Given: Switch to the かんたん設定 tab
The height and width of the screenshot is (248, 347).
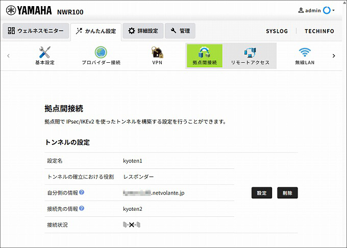Looking at the screenshot, I should (96, 31).
